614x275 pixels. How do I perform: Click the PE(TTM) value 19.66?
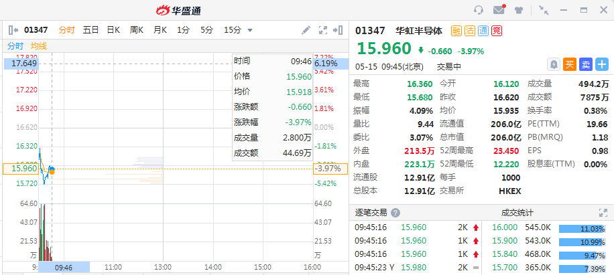tap(599, 124)
